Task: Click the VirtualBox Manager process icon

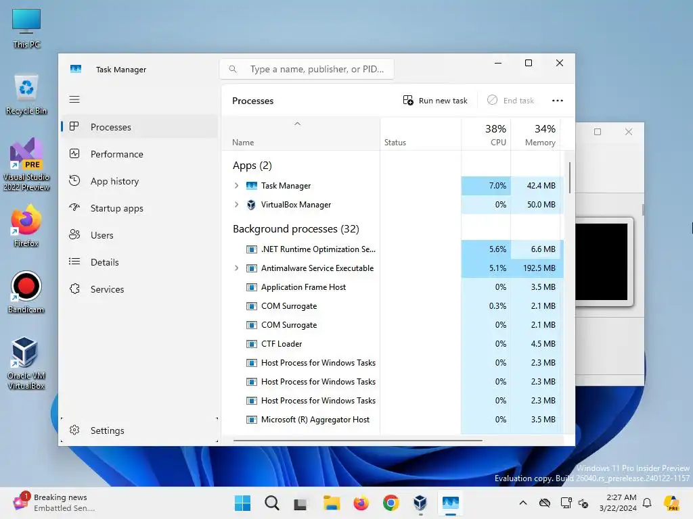Action: click(x=251, y=204)
